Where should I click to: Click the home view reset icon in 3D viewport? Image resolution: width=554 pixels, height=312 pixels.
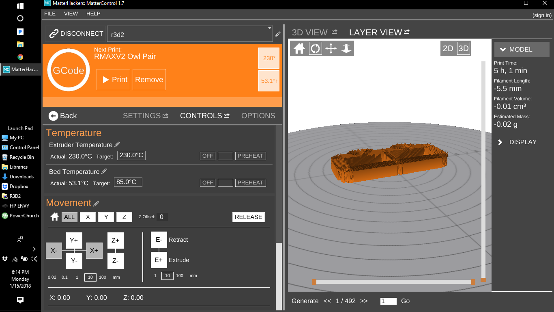click(299, 49)
